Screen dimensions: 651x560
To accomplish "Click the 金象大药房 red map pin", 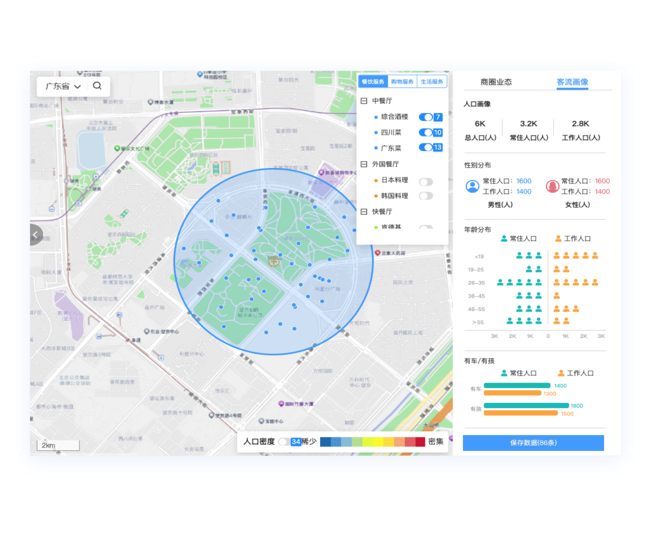I will pos(377,253).
